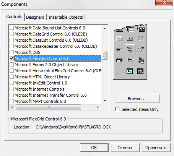Viewport: 174px width, 156px height.
Task: Click the list's scroll left arrow
Action: click(12, 107)
